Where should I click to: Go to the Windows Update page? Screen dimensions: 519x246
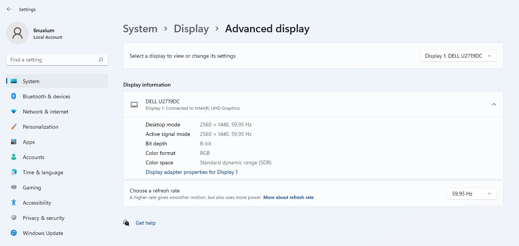[43, 233]
